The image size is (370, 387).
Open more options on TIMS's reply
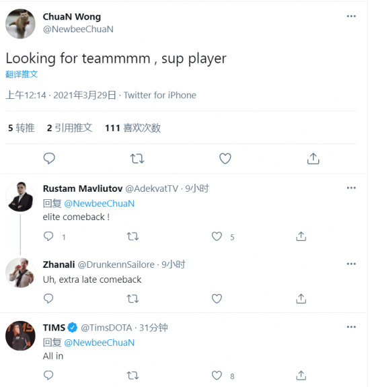(351, 327)
